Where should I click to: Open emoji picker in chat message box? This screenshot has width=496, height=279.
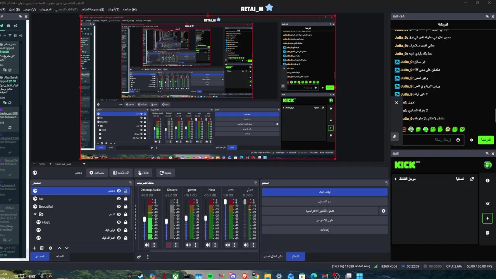click(x=458, y=140)
